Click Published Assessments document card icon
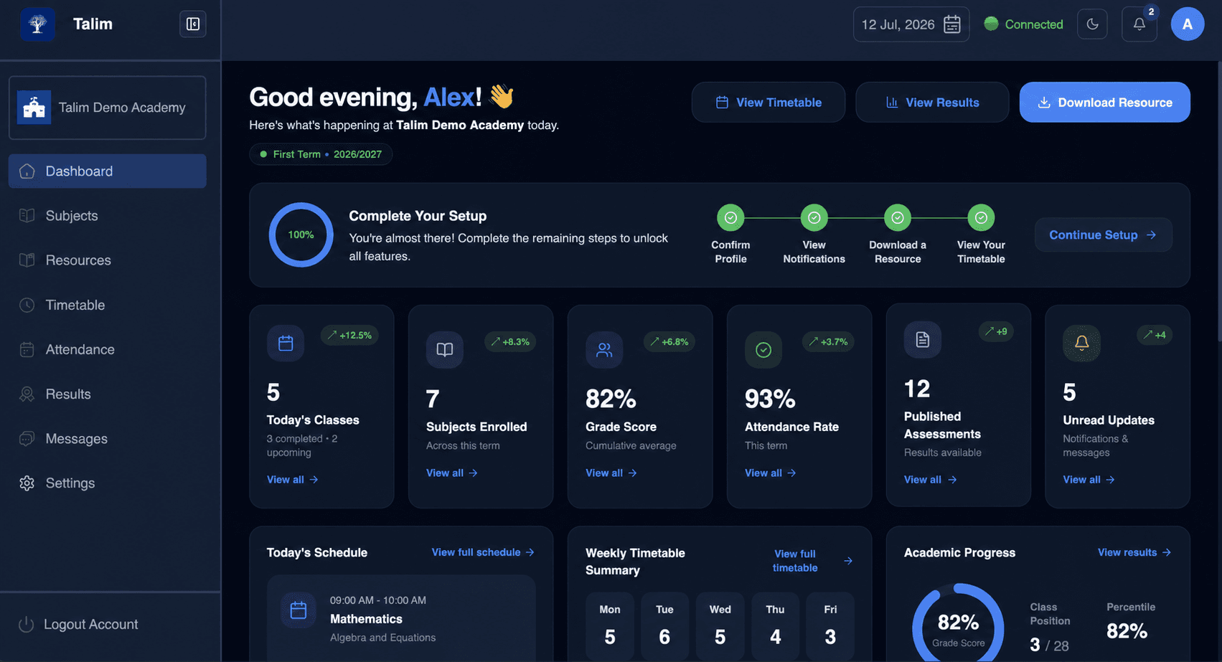Image resolution: width=1222 pixels, height=662 pixels. 923,339
